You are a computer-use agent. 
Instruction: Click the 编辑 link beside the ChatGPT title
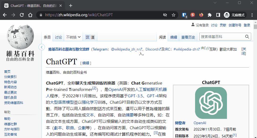86,63
